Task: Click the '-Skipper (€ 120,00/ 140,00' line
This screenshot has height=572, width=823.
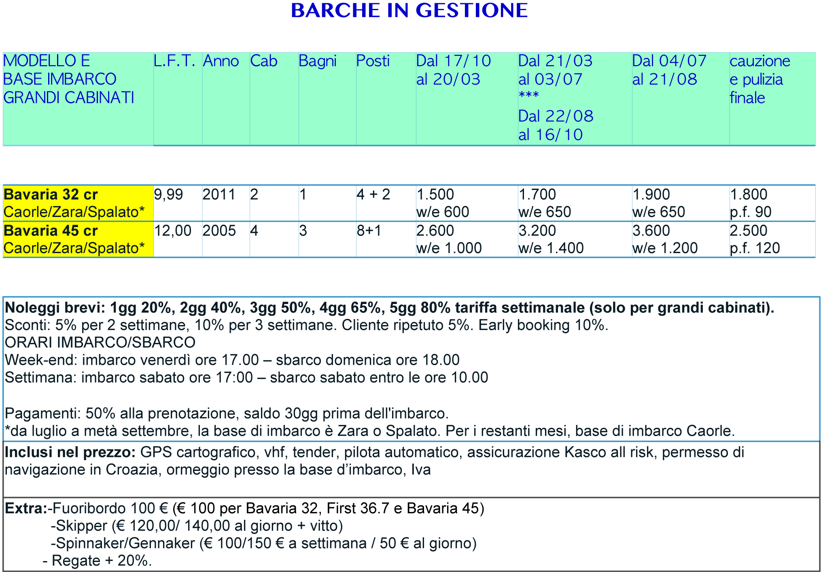Action: [197, 526]
